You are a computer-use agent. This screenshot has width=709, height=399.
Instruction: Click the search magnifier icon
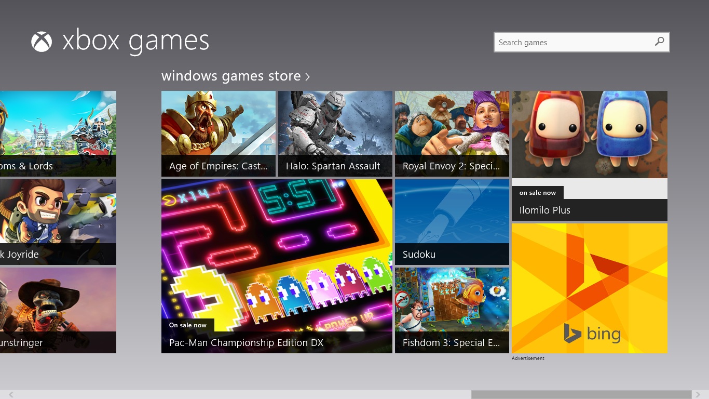click(659, 42)
